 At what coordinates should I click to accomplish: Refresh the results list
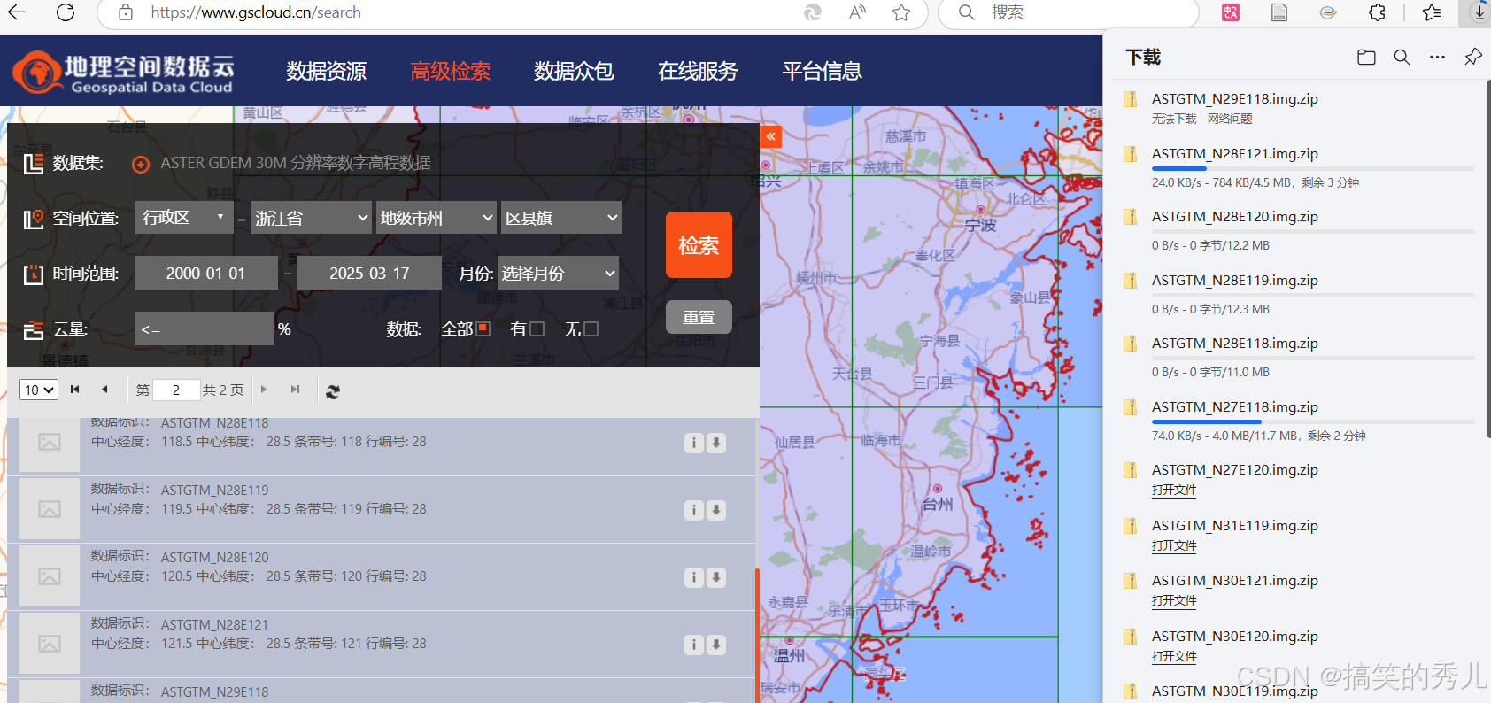pyautogui.click(x=333, y=391)
